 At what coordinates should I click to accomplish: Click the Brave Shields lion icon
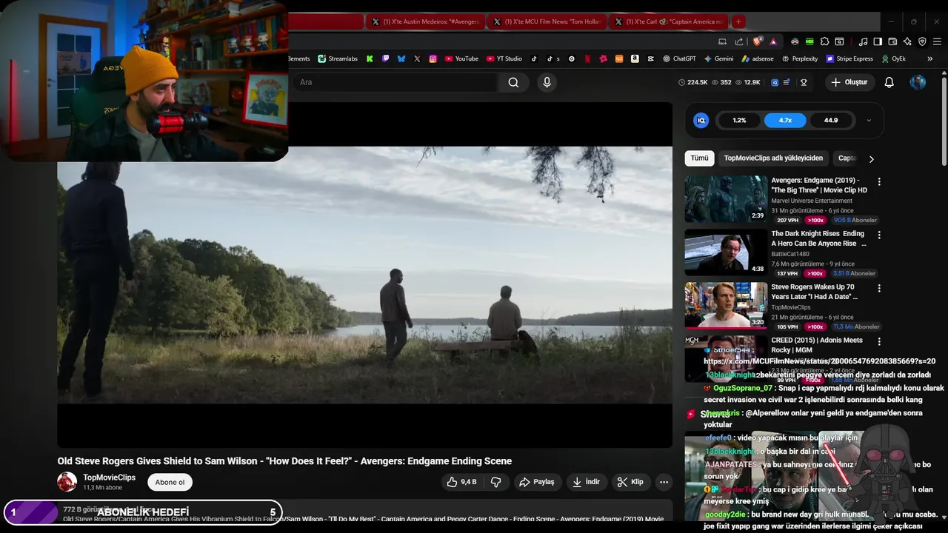coord(757,41)
